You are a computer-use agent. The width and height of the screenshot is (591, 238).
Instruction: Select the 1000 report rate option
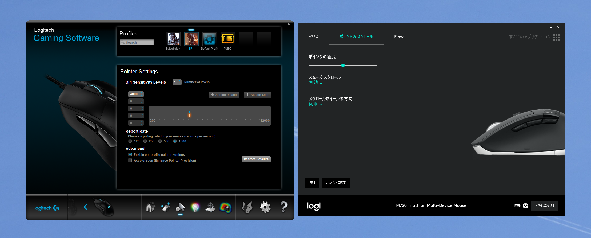(x=175, y=141)
